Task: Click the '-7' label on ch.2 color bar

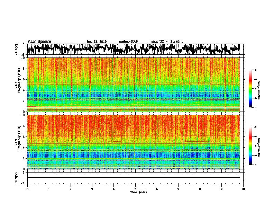Action: point(255,165)
